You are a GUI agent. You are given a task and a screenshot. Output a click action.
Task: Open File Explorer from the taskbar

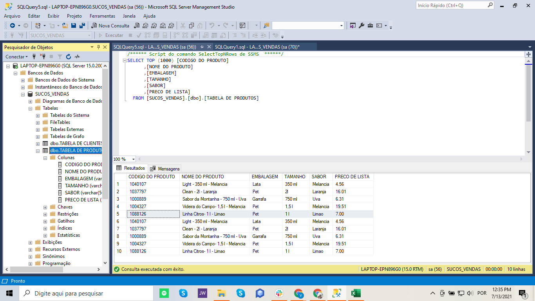[x=222, y=293]
